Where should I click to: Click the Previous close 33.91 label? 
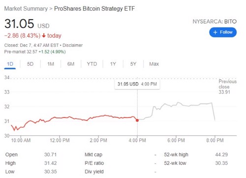coord(227,87)
